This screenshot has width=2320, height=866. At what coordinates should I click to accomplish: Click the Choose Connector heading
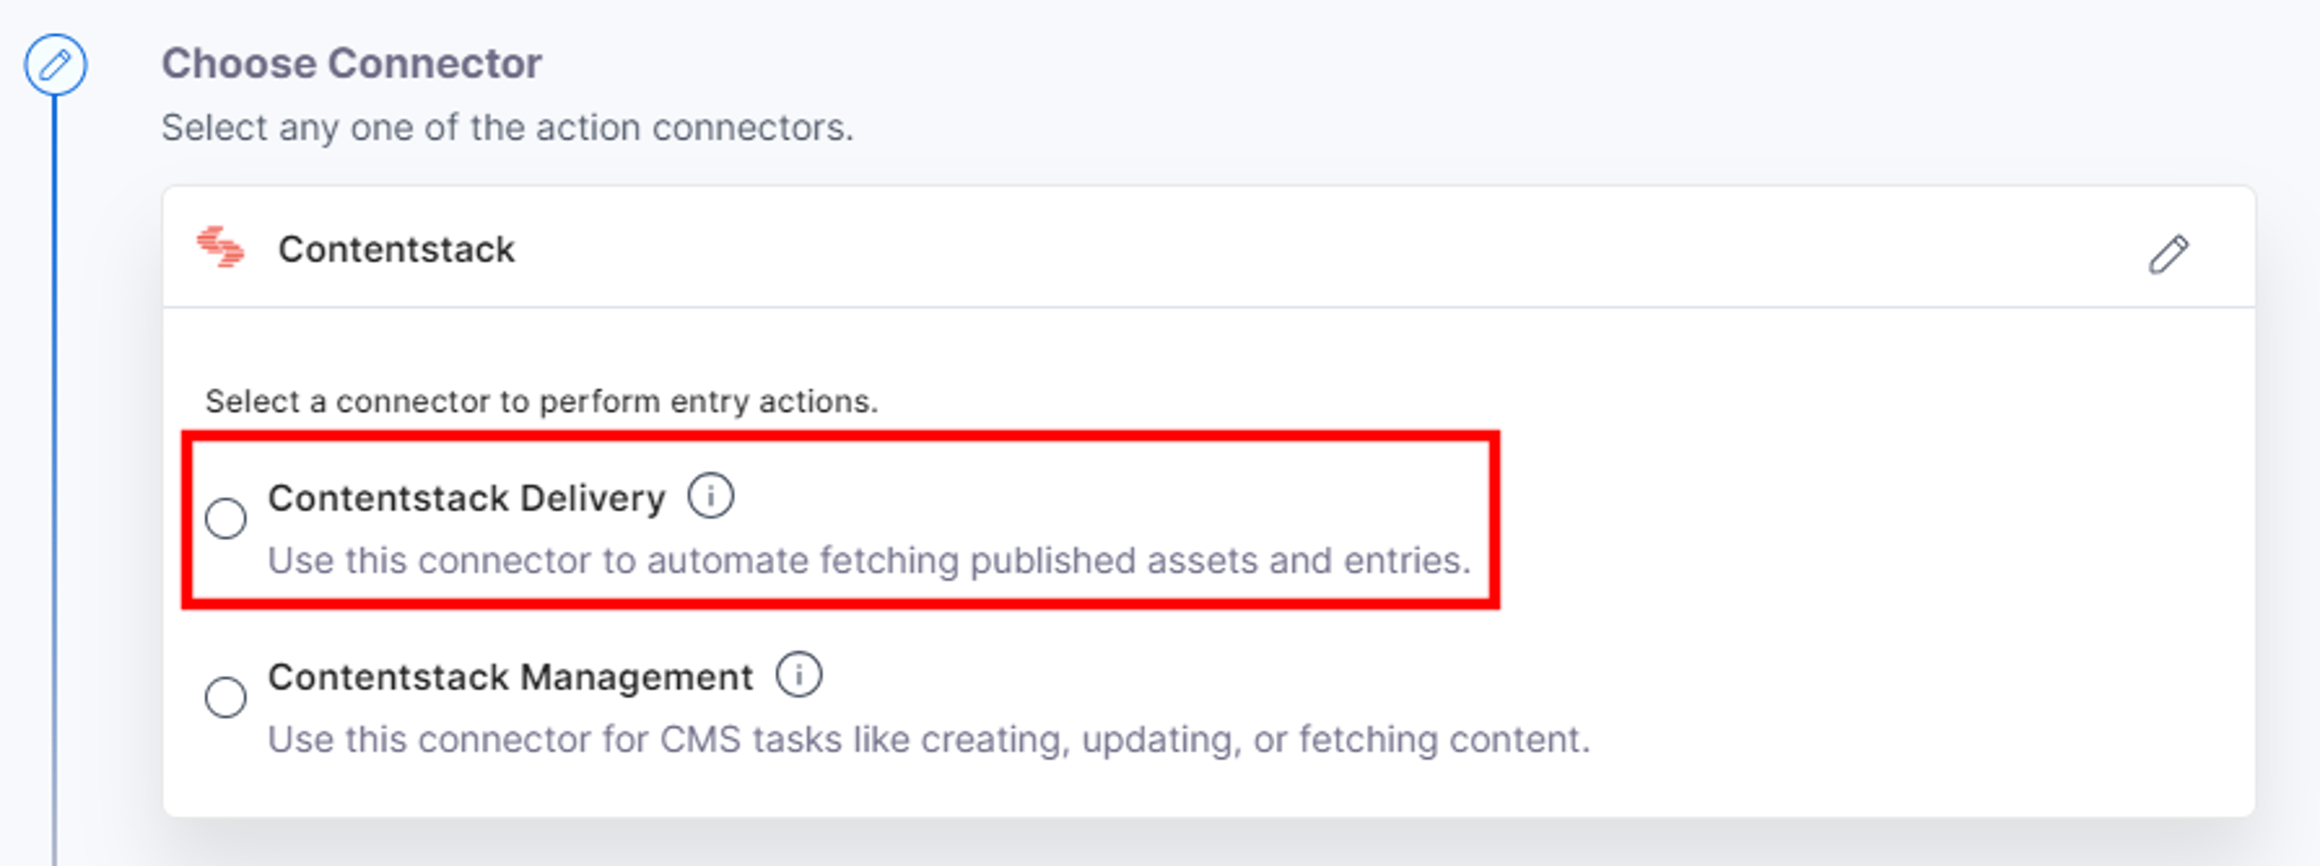tap(351, 64)
